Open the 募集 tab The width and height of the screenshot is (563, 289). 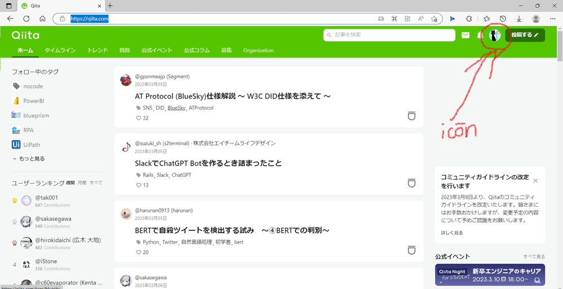pyautogui.click(x=227, y=50)
